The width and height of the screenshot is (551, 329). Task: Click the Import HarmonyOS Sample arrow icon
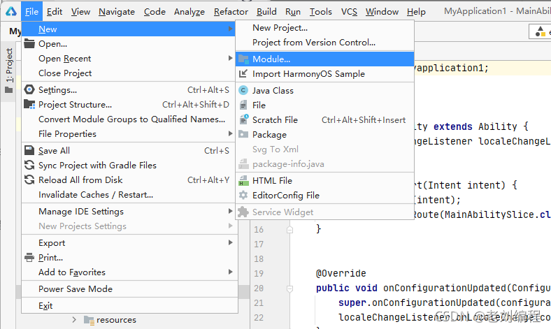pyautogui.click(x=243, y=74)
